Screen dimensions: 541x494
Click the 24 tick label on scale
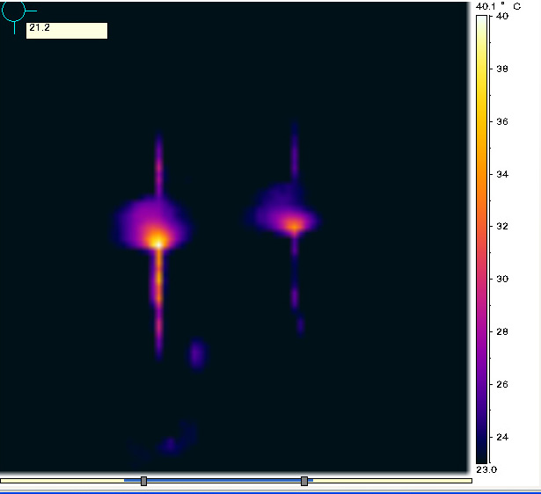pos(502,437)
